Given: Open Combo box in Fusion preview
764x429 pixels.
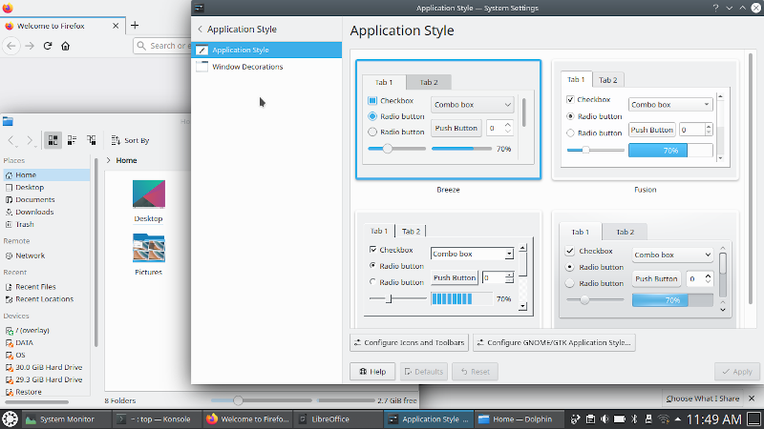Looking at the screenshot, I should [670, 105].
